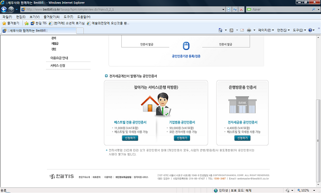This screenshot has height=193, width=321.
Task: Click the BANK building illustration
Action: pos(243,105)
